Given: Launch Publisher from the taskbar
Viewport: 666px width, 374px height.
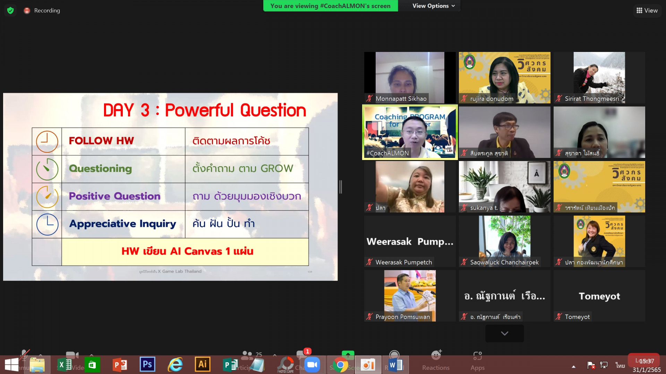Looking at the screenshot, I should click(230, 365).
